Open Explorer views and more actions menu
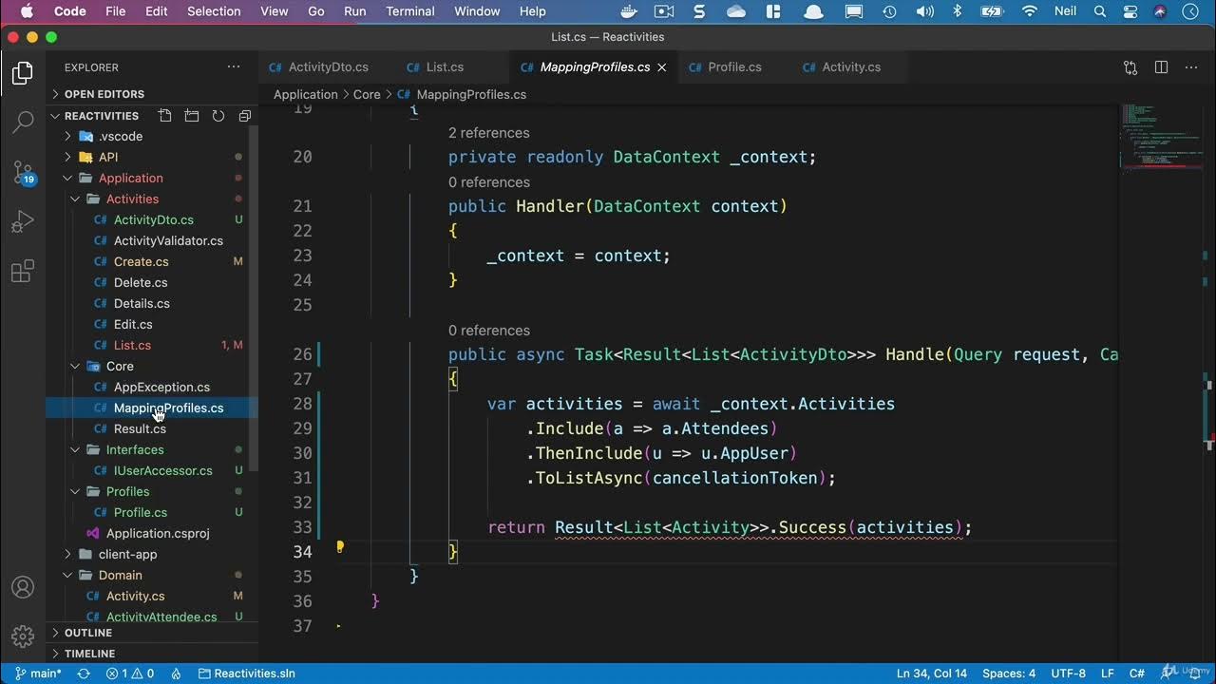The width and height of the screenshot is (1216, 684). coord(234,67)
